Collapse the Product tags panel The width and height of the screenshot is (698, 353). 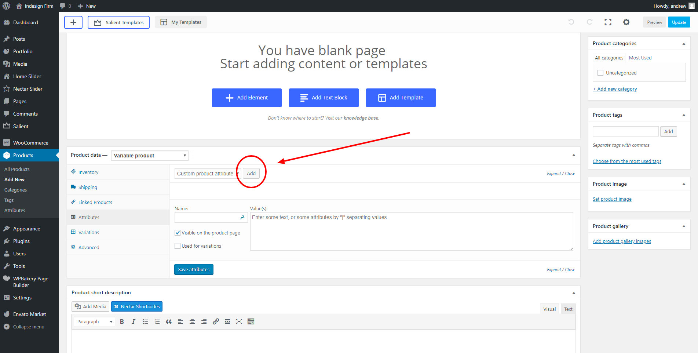(684, 115)
